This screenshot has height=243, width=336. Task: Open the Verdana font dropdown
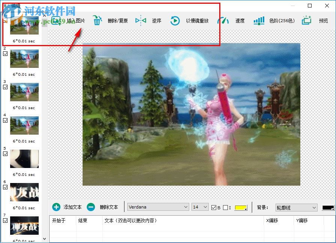point(158,207)
